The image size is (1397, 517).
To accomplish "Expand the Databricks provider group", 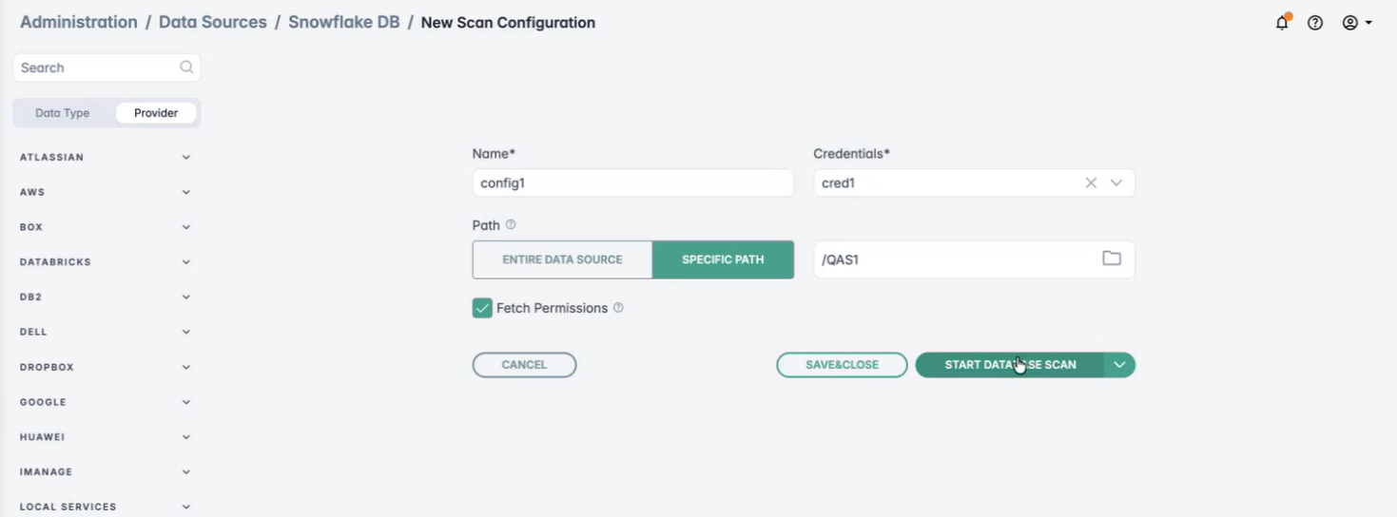I will point(186,262).
